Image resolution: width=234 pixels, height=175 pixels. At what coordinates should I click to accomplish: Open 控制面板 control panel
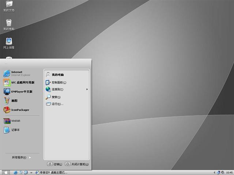point(58,82)
